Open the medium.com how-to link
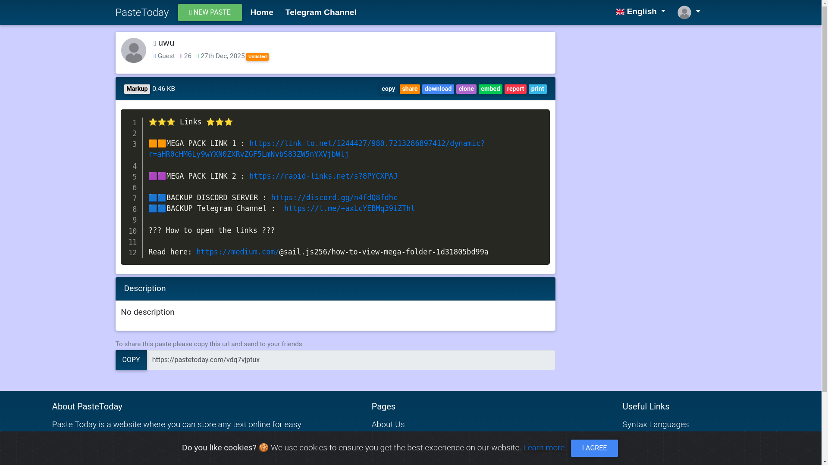 pyautogui.click(x=237, y=252)
